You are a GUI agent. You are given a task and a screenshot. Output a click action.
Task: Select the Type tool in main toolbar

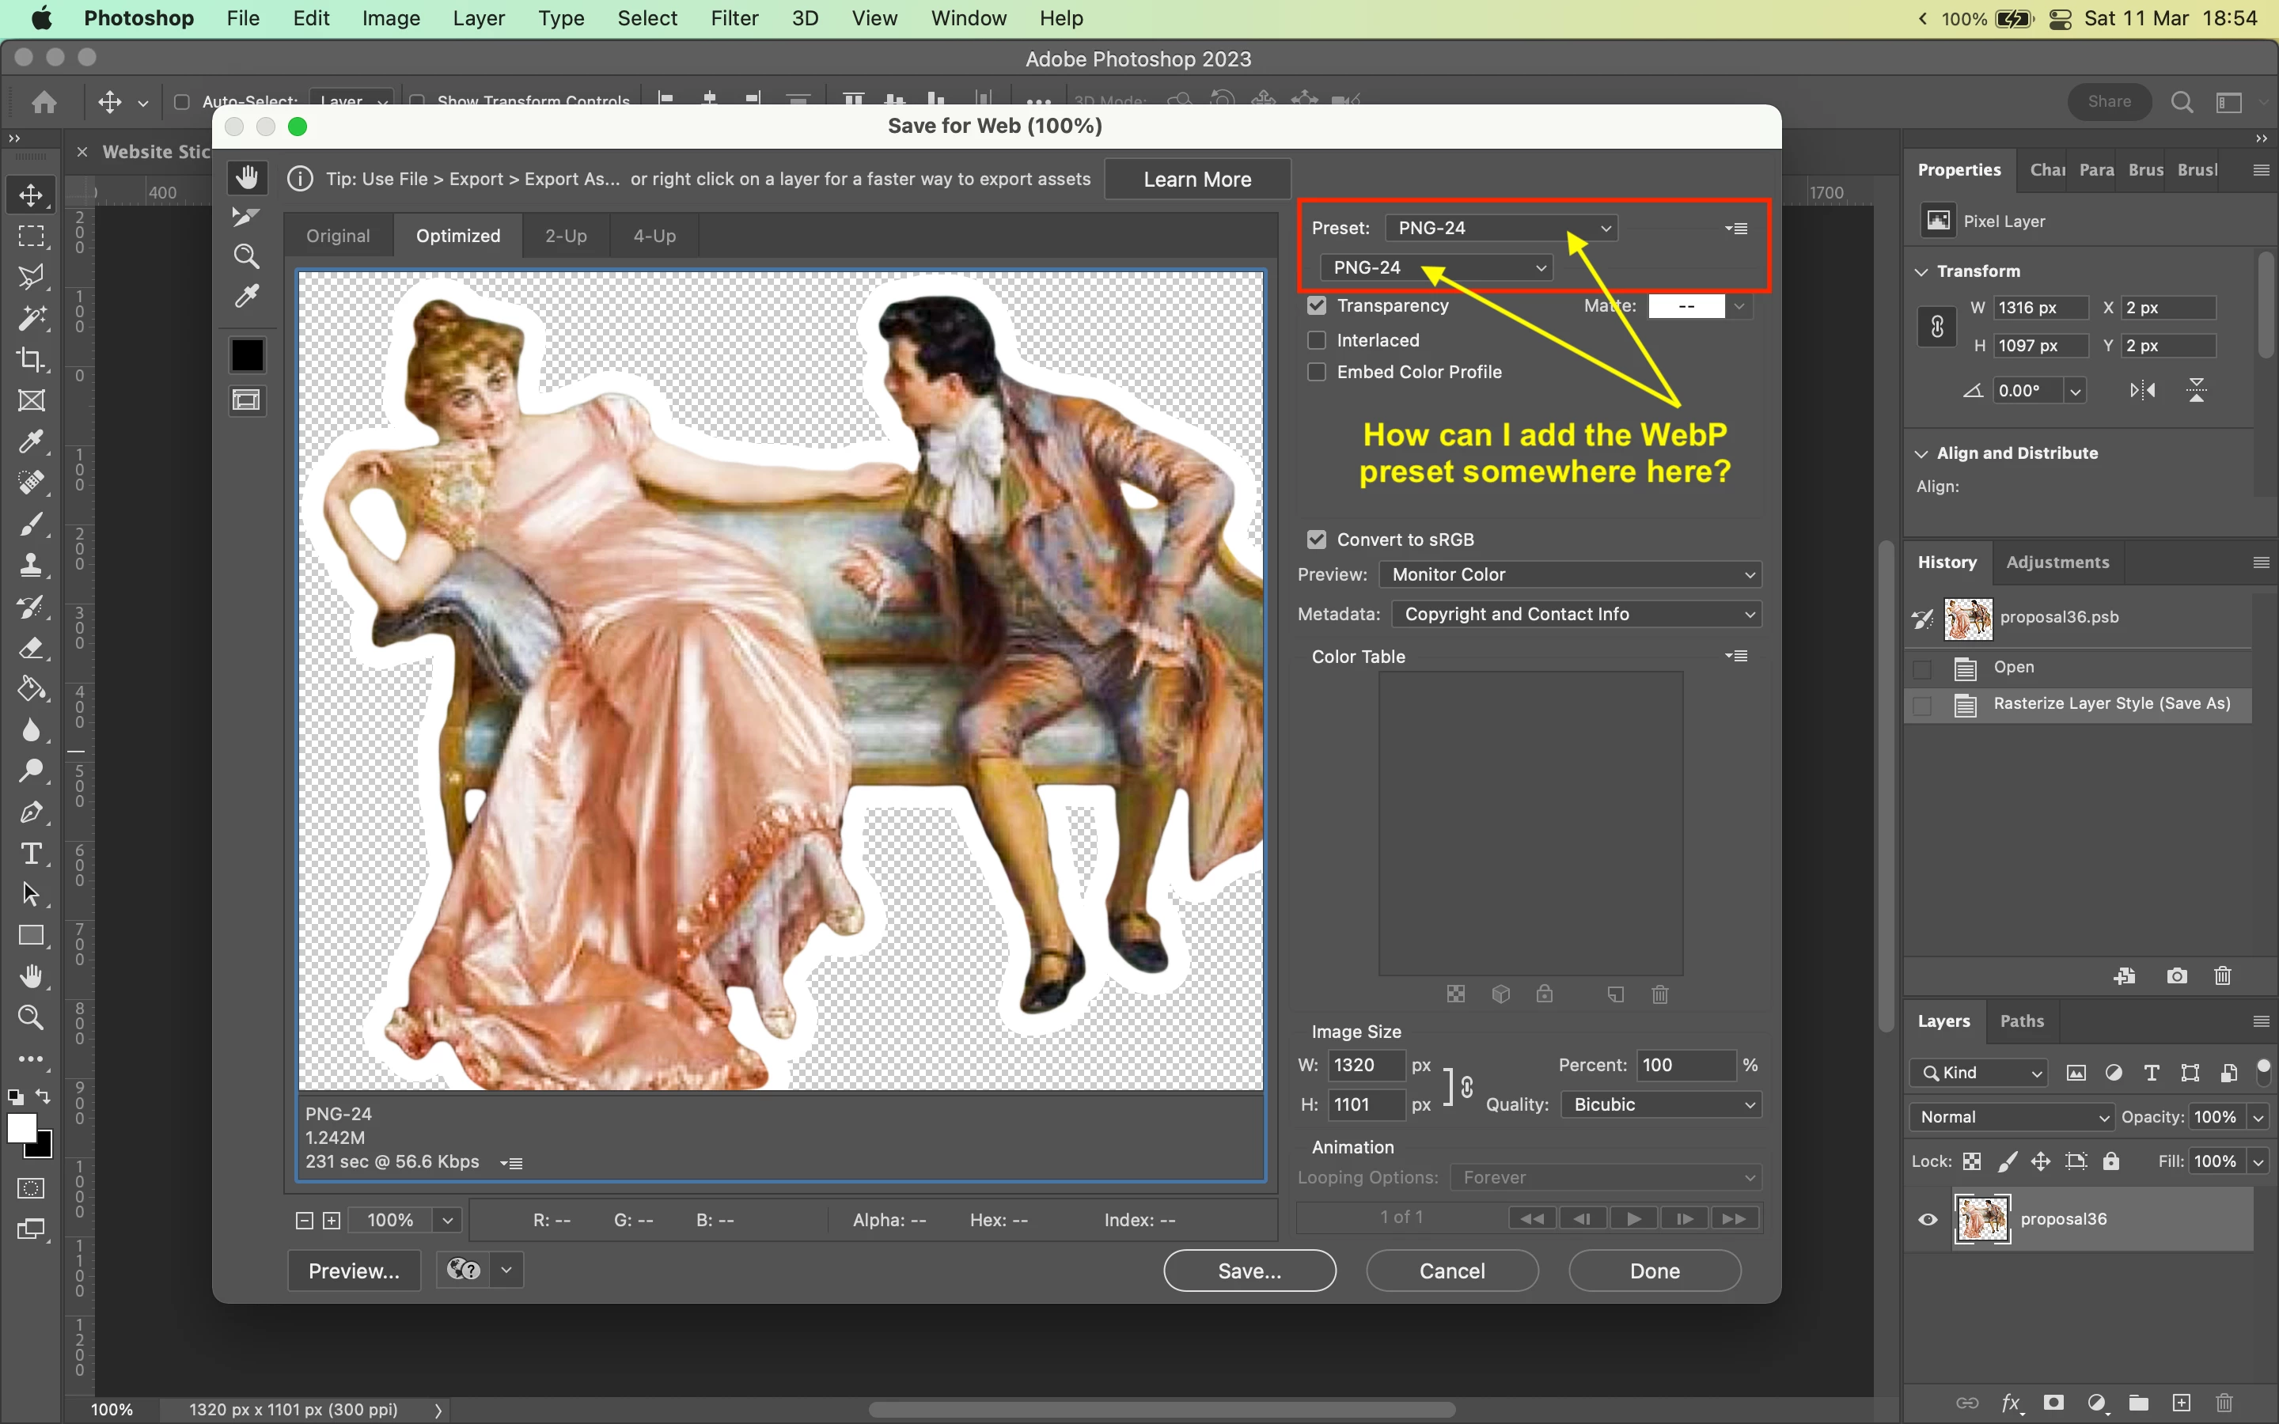(x=31, y=854)
